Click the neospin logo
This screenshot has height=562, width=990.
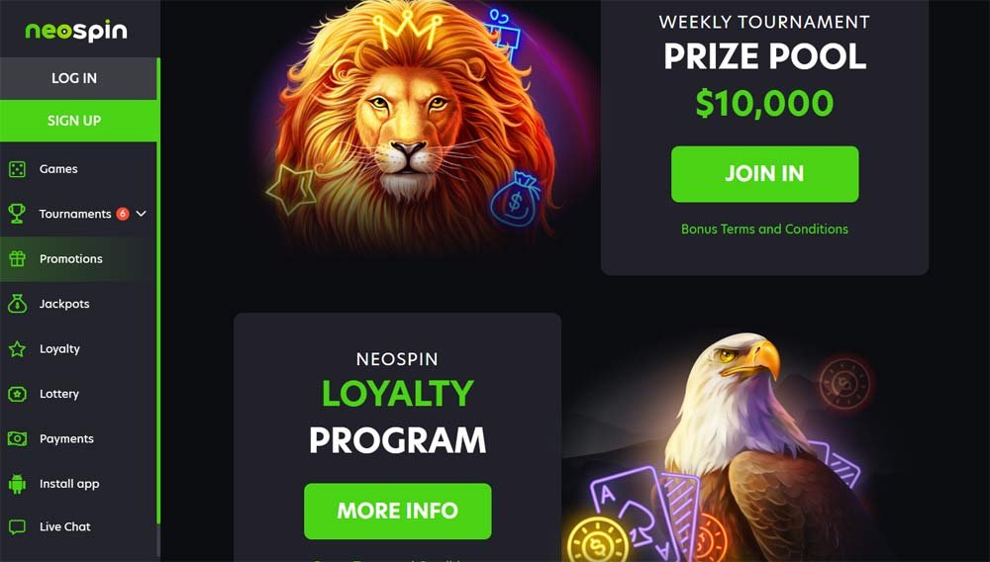76,31
